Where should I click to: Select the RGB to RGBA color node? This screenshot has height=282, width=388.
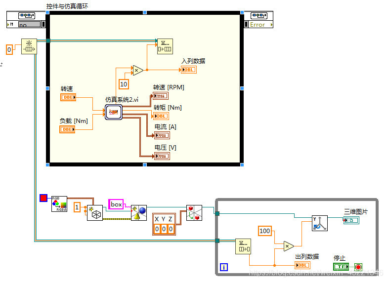[59, 204]
